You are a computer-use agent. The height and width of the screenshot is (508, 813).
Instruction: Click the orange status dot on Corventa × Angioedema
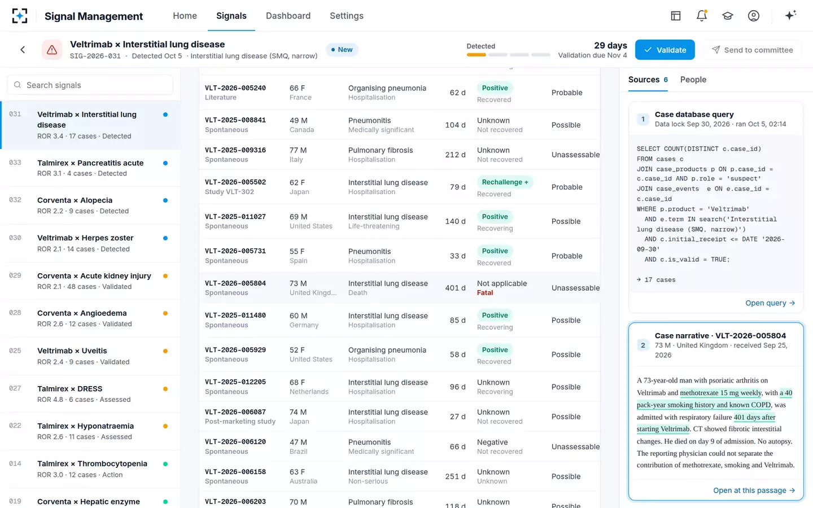(x=165, y=313)
